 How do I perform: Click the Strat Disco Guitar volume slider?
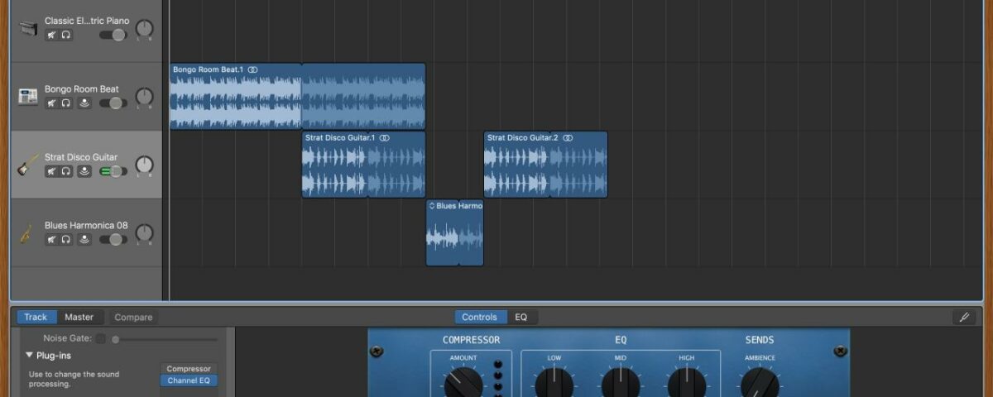coord(113,171)
